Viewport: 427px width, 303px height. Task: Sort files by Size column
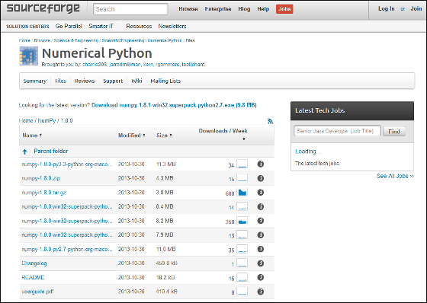pos(164,136)
